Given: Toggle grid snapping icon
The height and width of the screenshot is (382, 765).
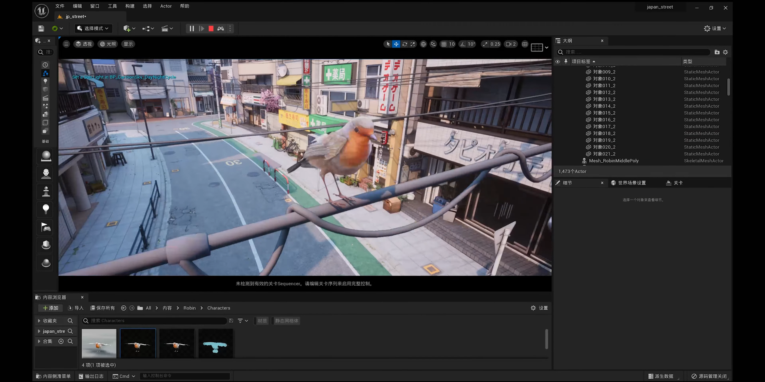Looking at the screenshot, I should pyautogui.click(x=444, y=44).
